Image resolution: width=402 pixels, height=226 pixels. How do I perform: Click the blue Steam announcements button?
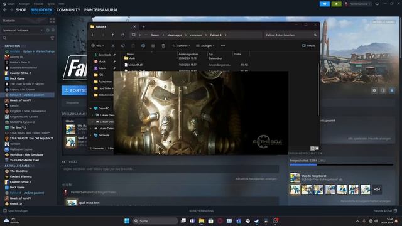(325, 4)
